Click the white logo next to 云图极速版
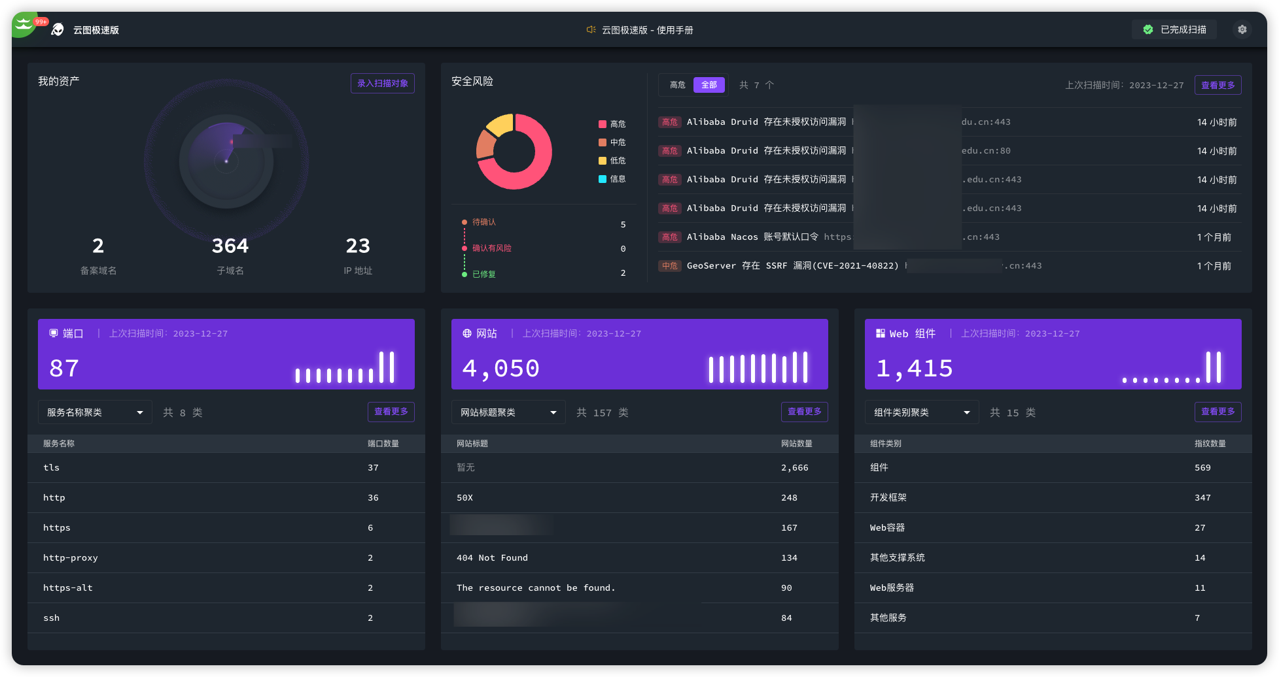The image size is (1279, 677). (x=58, y=30)
